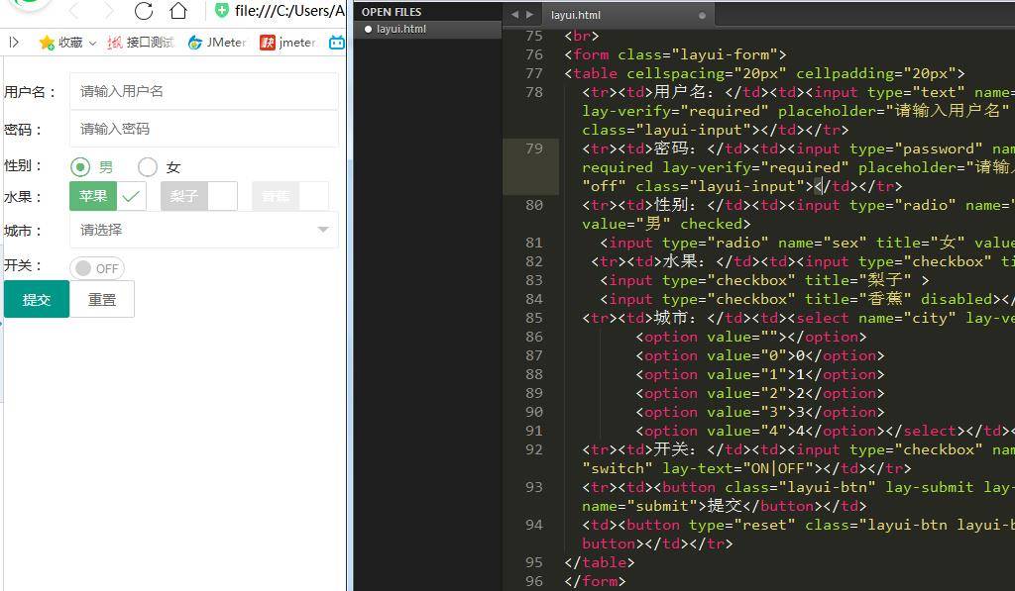Image resolution: width=1015 pixels, height=591 pixels.
Task: Click line number 92 in gutter
Action: click(x=534, y=449)
